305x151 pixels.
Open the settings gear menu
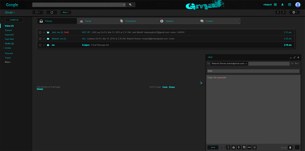point(294,12)
